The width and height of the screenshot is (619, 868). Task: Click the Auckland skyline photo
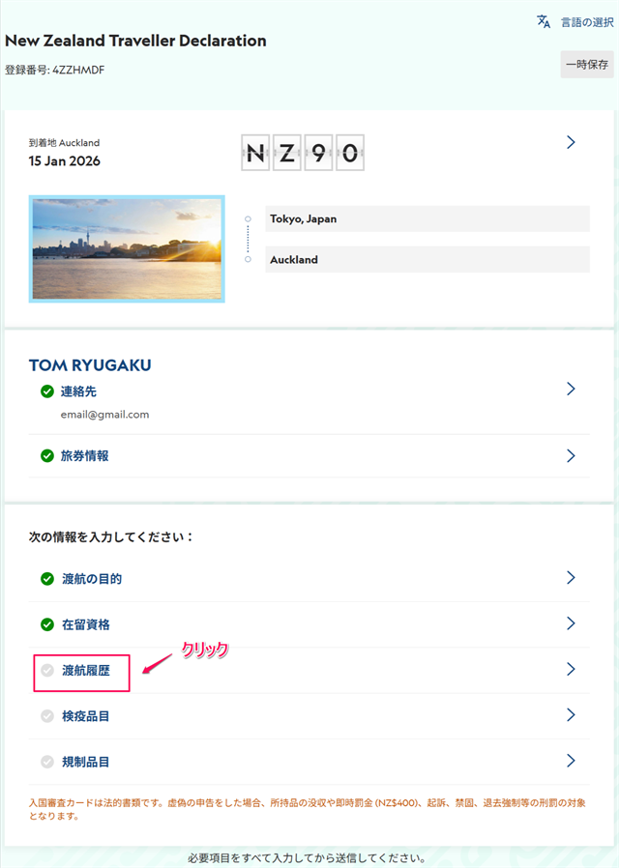[127, 249]
